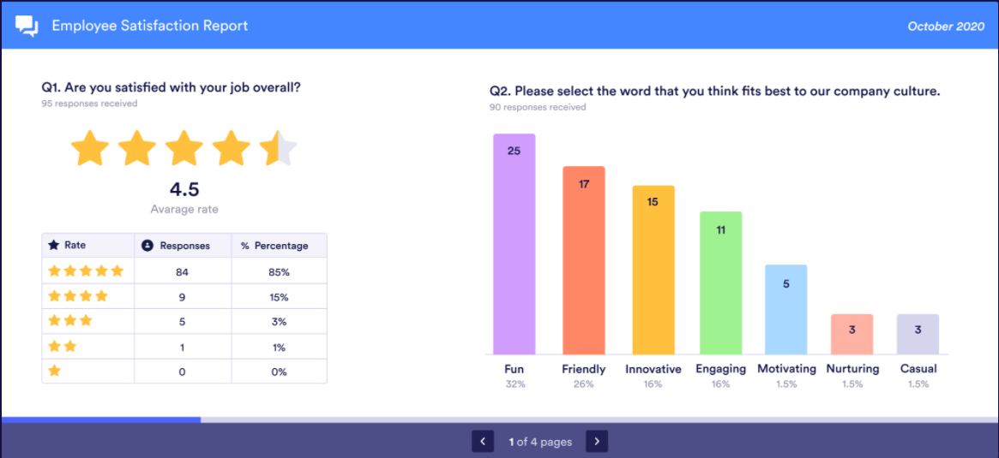Click the star icon in Rate header
The height and width of the screenshot is (458, 999).
tap(54, 246)
